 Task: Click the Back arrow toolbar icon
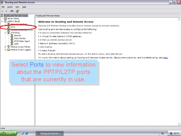tap(2, 11)
